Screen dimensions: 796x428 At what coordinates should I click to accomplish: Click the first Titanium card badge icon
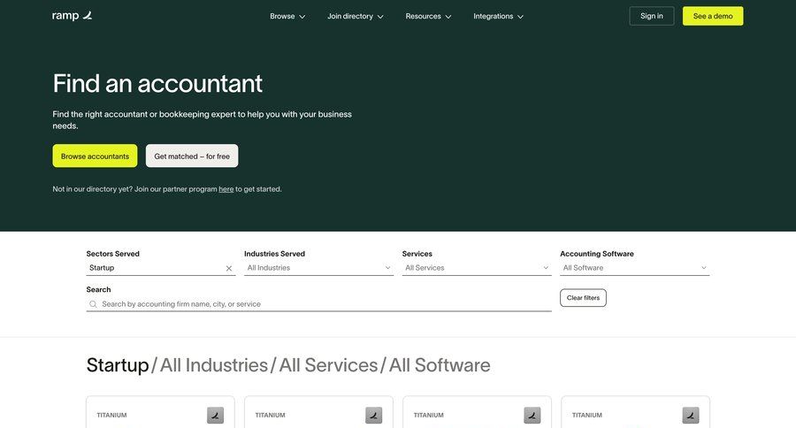[215, 415]
